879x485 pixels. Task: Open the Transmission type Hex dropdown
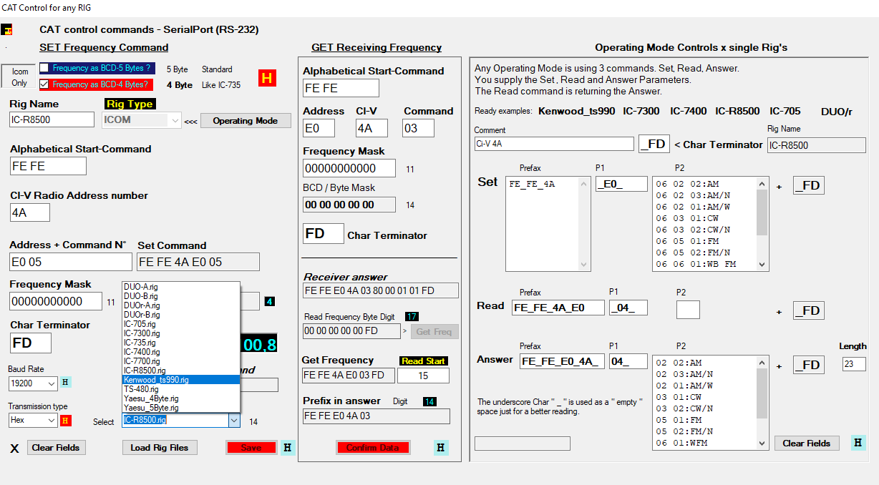pyautogui.click(x=51, y=421)
